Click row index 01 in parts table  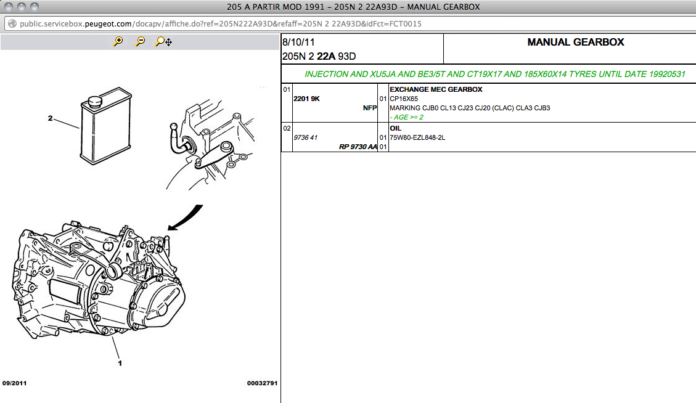(x=287, y=89)
